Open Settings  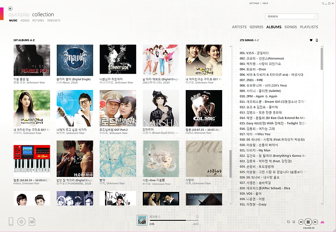[254, 3]
